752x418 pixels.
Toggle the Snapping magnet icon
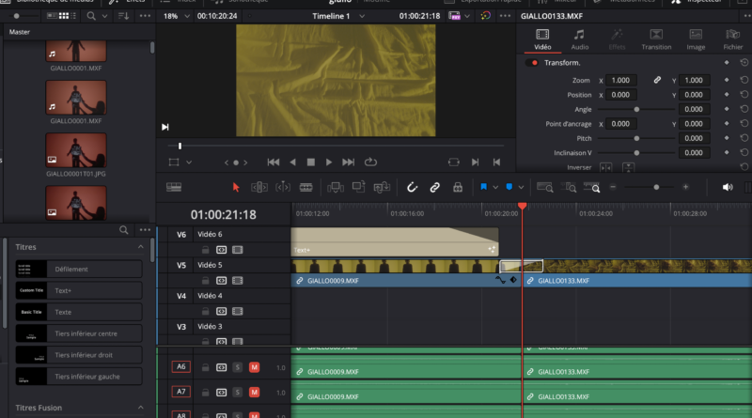[x=412, y=187]
